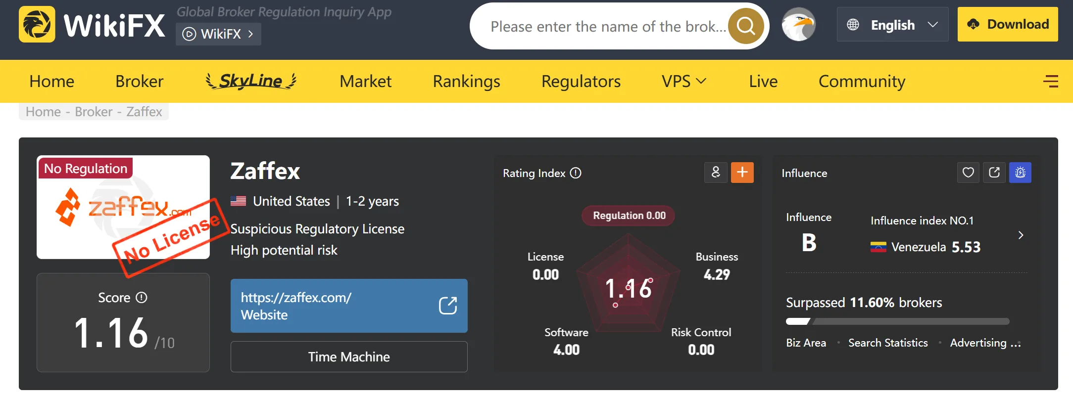The width and height of the screenshot is (1073, 398).
Task: Click the Suspicious Regulatory License text
Action: coord(317,229)
